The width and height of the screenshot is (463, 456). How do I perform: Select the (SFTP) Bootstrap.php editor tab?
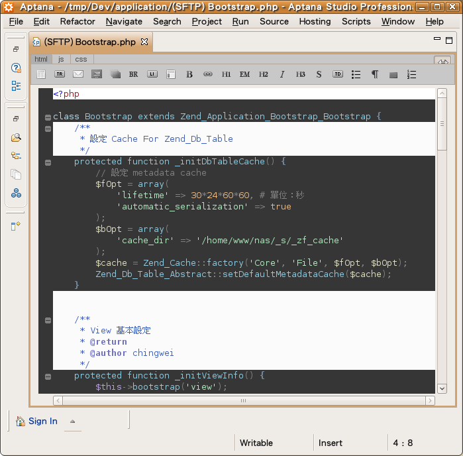coord(90,42)
